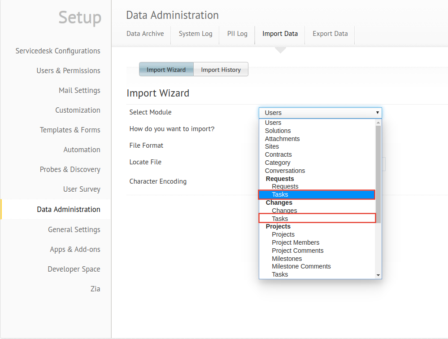Viewport: 448px width, 339px height.
Task: Switch to the Import History tab
Action: [x=221, y=70]
